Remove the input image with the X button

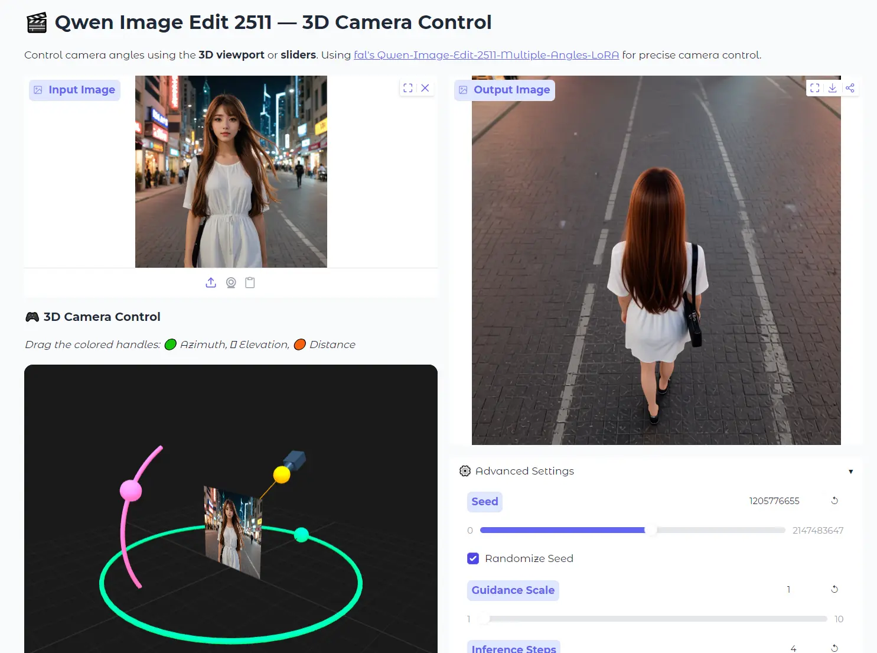425,88
